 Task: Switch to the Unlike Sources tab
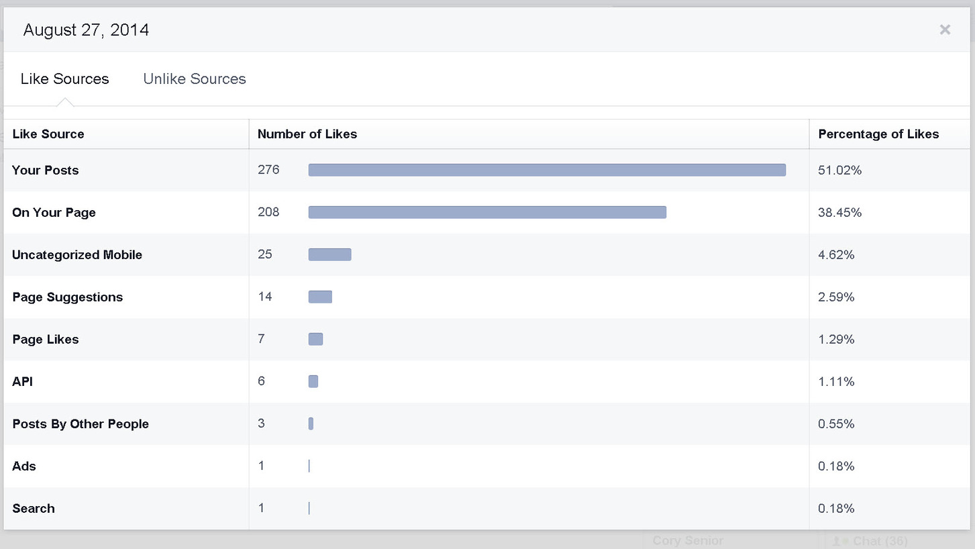coord(194,79)
